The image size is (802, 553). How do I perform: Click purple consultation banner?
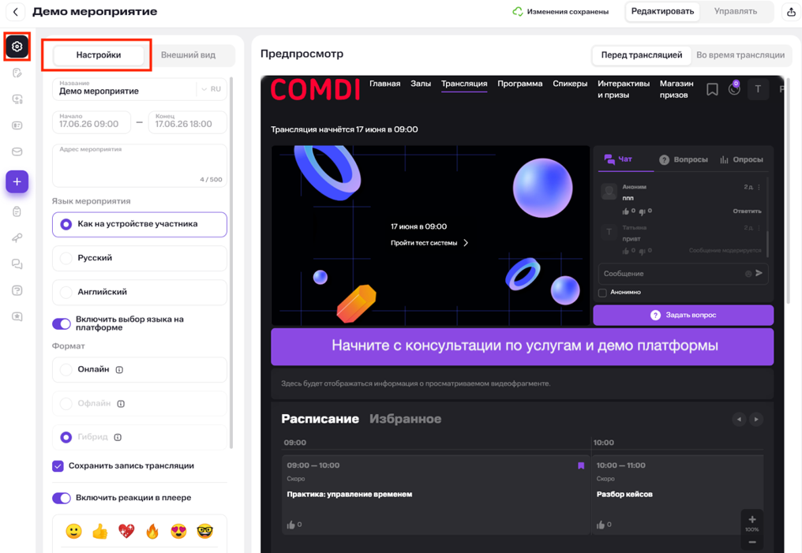coord(523,346)
